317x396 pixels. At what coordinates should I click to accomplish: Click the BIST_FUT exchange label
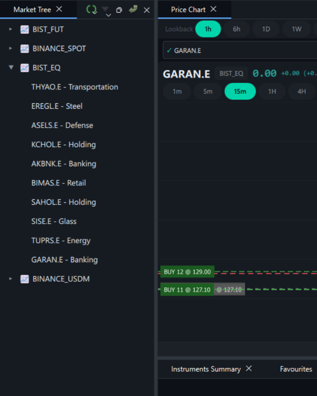tap(48, 29)
